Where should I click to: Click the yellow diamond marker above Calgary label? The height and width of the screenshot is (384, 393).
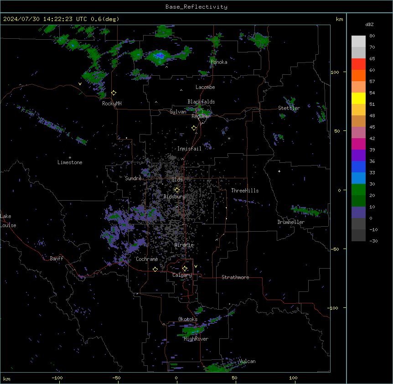pyautogui.click(x=185, y=269)
